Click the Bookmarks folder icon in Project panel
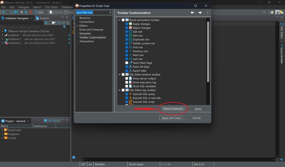 coord(6,130)
